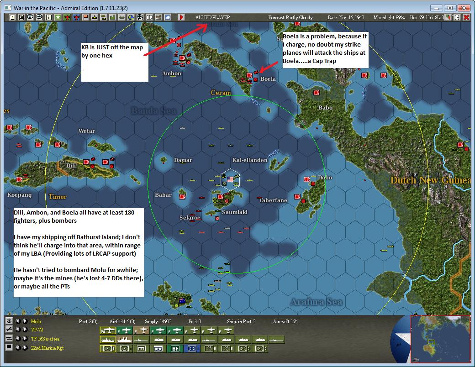
Task: Go to previous task force before TF 163
Action: pyautogui.click(x=18, y=339)
